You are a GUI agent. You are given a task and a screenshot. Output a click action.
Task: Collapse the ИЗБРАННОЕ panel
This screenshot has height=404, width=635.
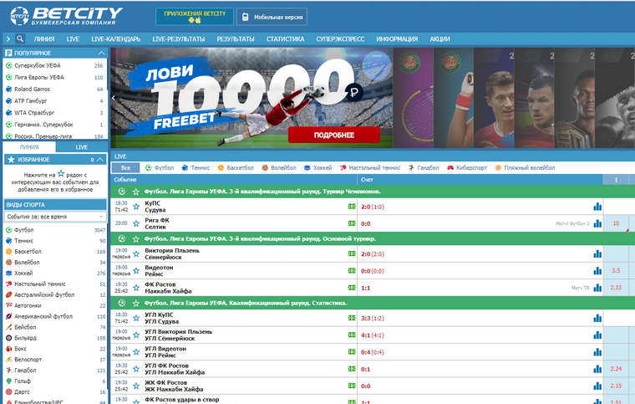[100, 160]
